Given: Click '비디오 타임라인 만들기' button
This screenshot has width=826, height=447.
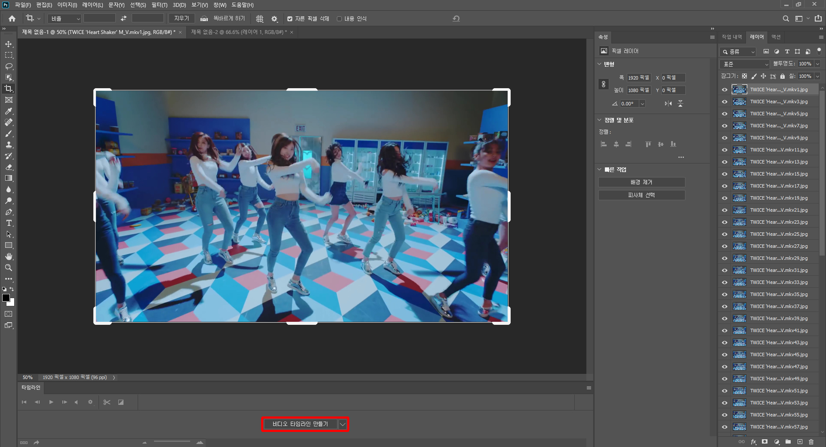Looking at the screenshot, I should coord(300,424).
